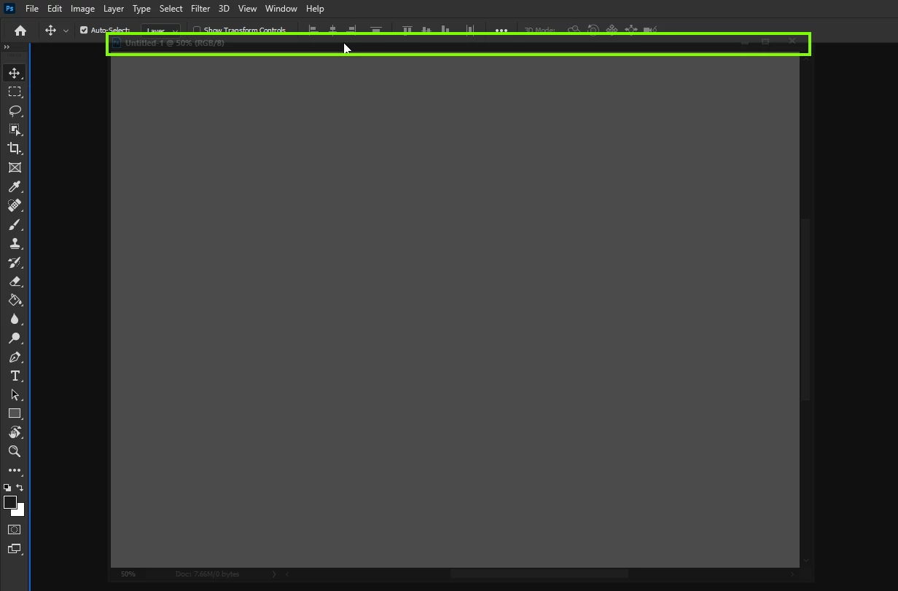
Task: Open document status info chevron
Action: tap(274, 574)
